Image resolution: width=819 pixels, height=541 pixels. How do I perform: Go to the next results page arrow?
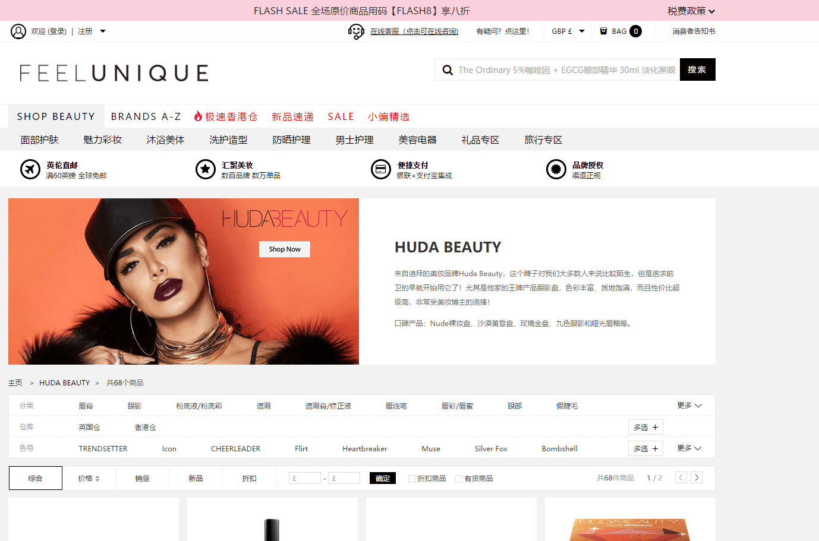click(697, 477)
